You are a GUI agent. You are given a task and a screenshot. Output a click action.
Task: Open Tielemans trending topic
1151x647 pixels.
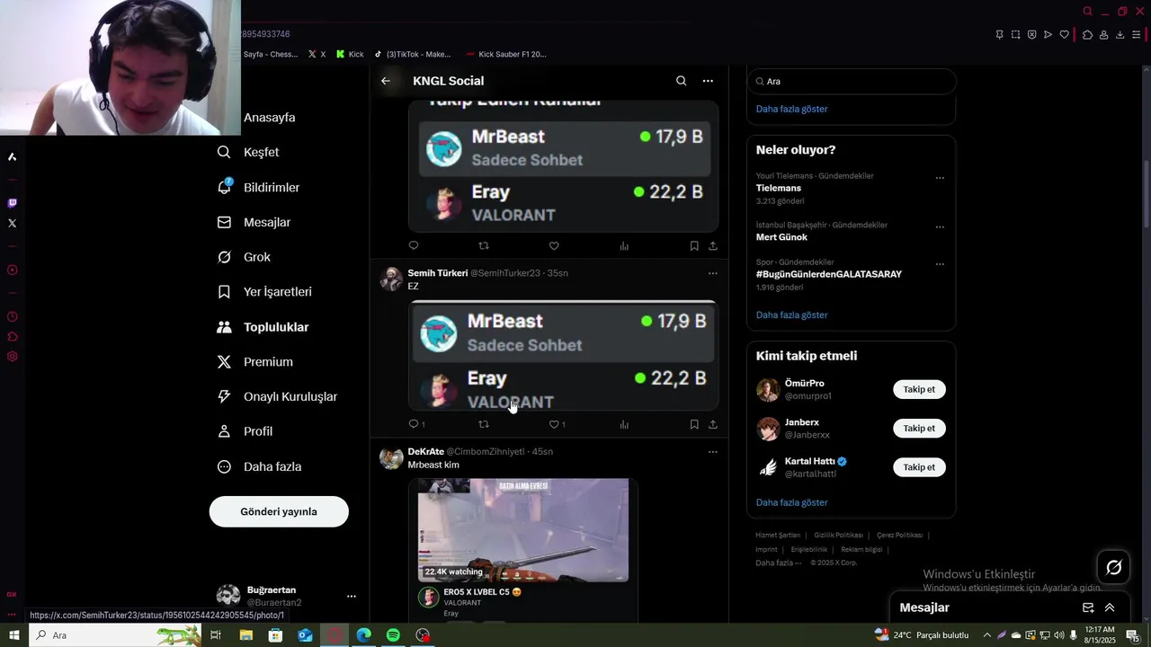pyautogui.click(x=779, y=189)
